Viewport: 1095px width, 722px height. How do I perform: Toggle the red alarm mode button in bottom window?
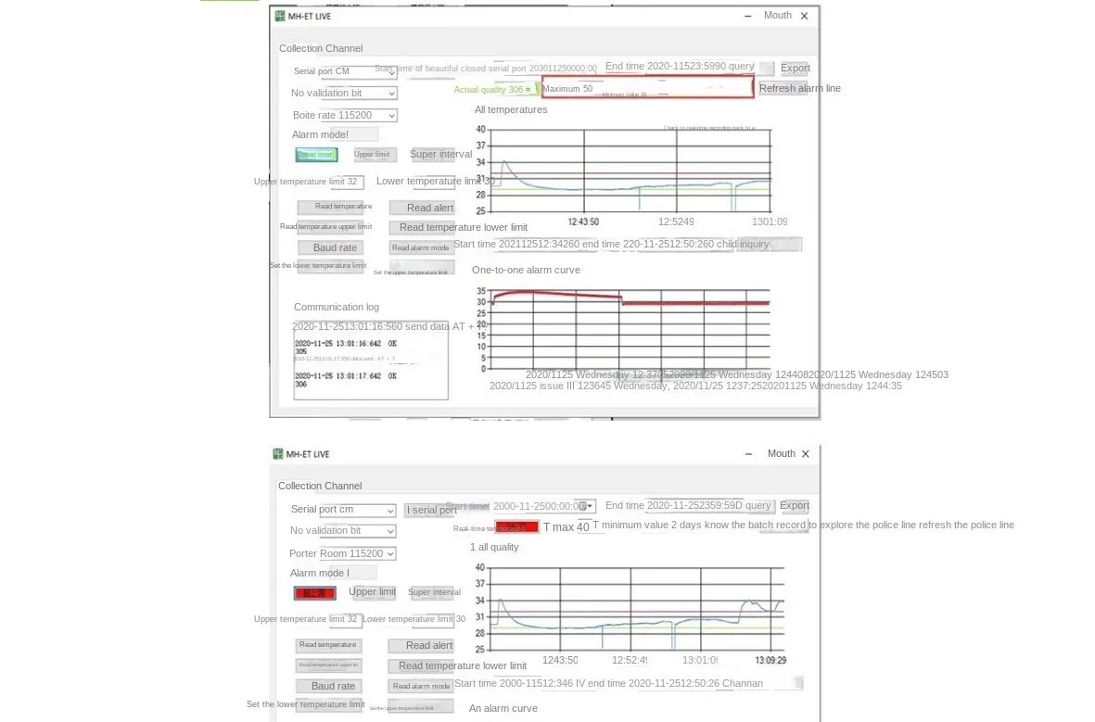(x=314, y=593)
